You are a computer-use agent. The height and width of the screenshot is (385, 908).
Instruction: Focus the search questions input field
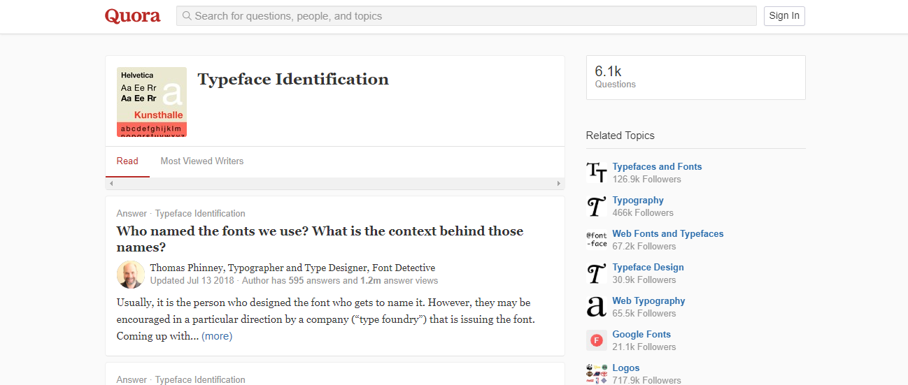pyautogui.click(x=467, y=15)
